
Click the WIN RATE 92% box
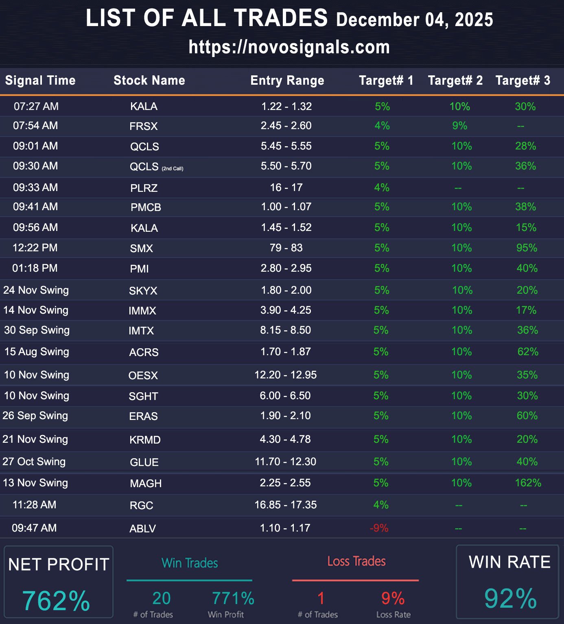click(509, 582)
